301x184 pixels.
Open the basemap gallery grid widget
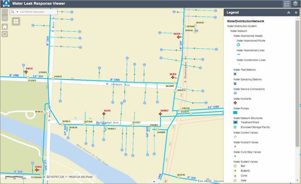coord(16,21)
